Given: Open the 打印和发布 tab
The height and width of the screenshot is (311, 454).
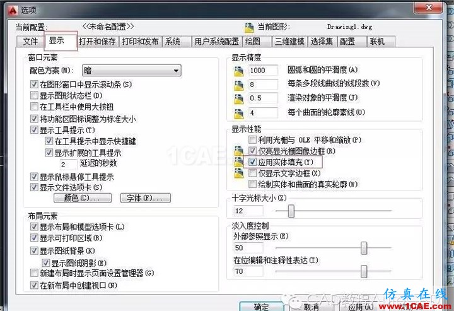Looking at the screenshot, I should tap(141, 42).
